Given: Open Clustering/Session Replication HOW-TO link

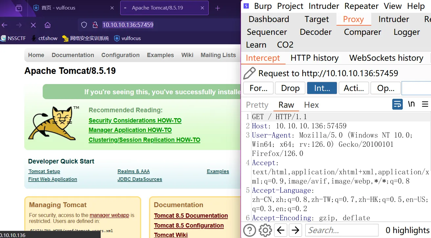Looking at the screenshot, I should tap(144, 140).
